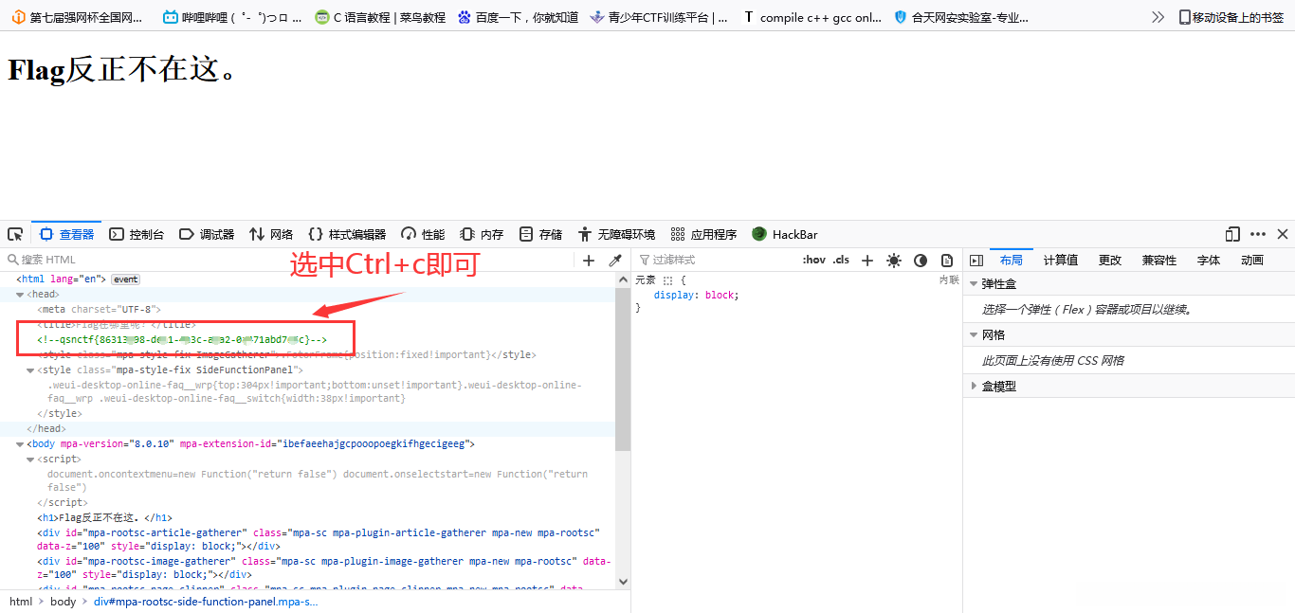This screenshot has width=1295, height=613.
Task: Add a new CSS rule with plus icon
Action: click(x=866, y=261)
